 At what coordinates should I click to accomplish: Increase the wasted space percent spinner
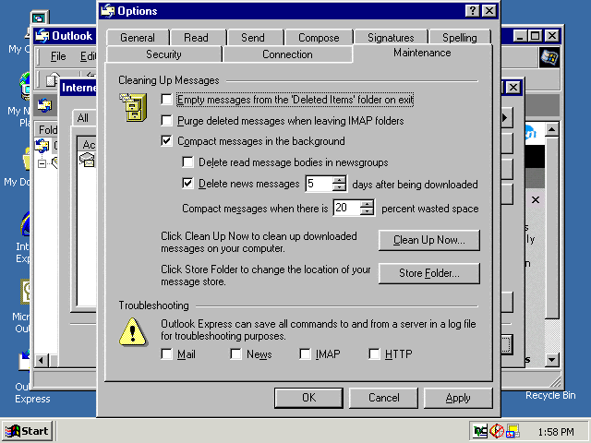coord(367,204)
